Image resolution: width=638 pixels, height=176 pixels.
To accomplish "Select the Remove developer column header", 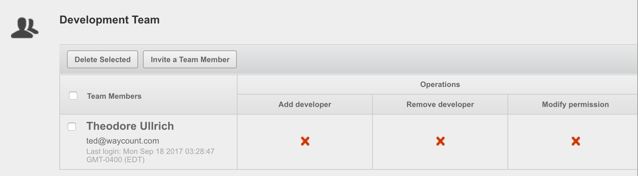I will point(440,105).
